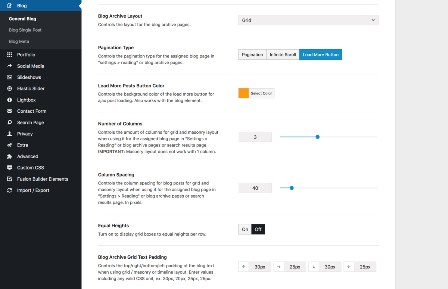Expand the Grid layout selector chevron
The image size is (448, 289).
point(373,20)
